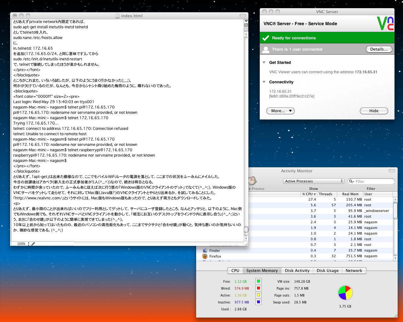This screenshot has height=322, width=403.
Task: Click the Finder icon in process list
Action: (x=205, y=251)
